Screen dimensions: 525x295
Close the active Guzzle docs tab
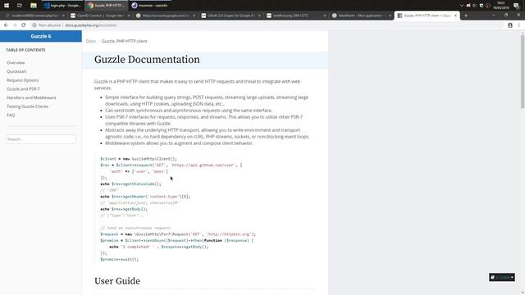point(455,16)
